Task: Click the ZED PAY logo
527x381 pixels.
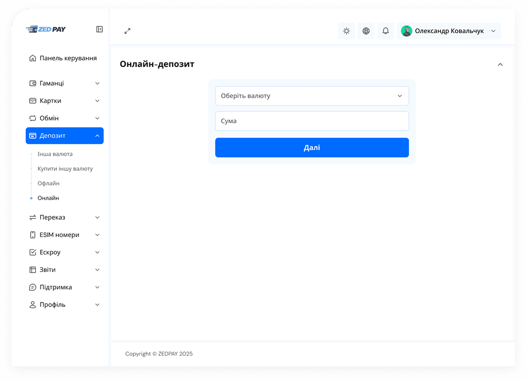Action: tap(46, 29)
